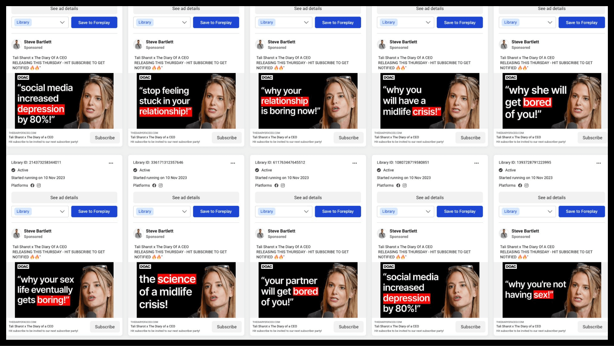Image resolution: width=614 pixels, height=346 pixels.
Task: Open the options menu for Library ID 214373258344011
Action: 111,163
